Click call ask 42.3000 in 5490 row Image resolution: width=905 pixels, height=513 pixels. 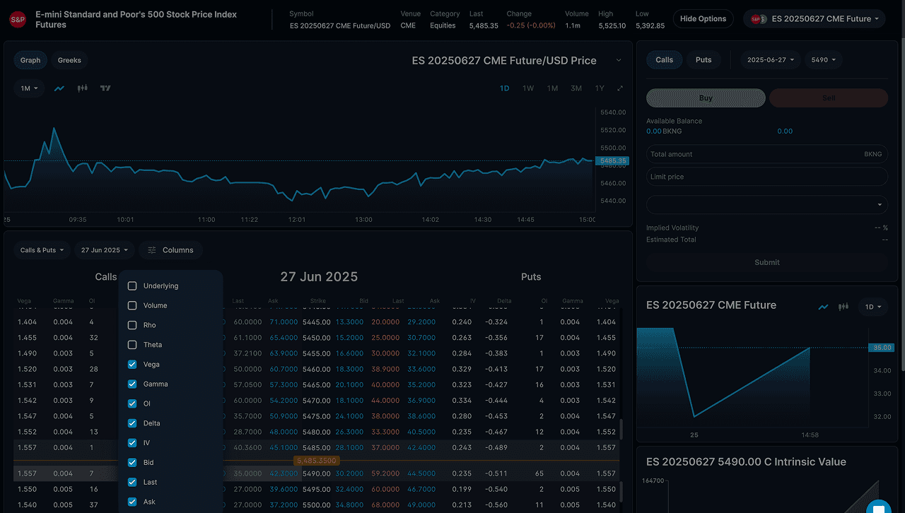tap(284, 473)
